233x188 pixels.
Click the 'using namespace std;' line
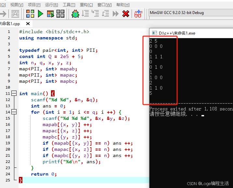click(48, 38)
